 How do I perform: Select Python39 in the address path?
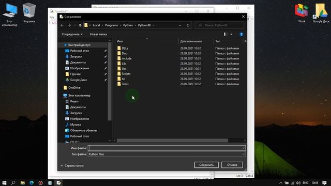144,25
